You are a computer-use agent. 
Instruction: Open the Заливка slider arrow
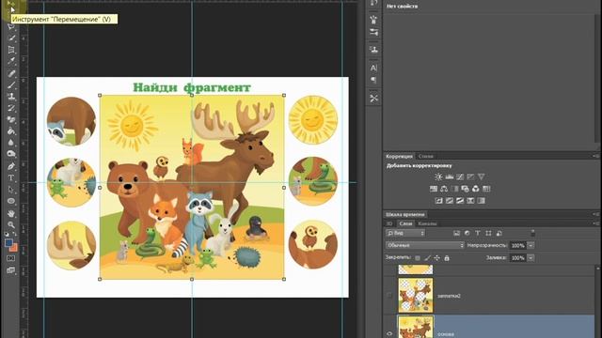pyautogui.click(x=531, y=258)
